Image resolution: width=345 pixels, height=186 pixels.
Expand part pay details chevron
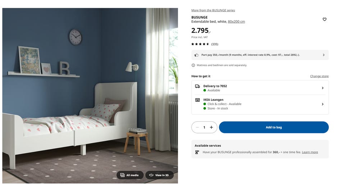[323, 55]
